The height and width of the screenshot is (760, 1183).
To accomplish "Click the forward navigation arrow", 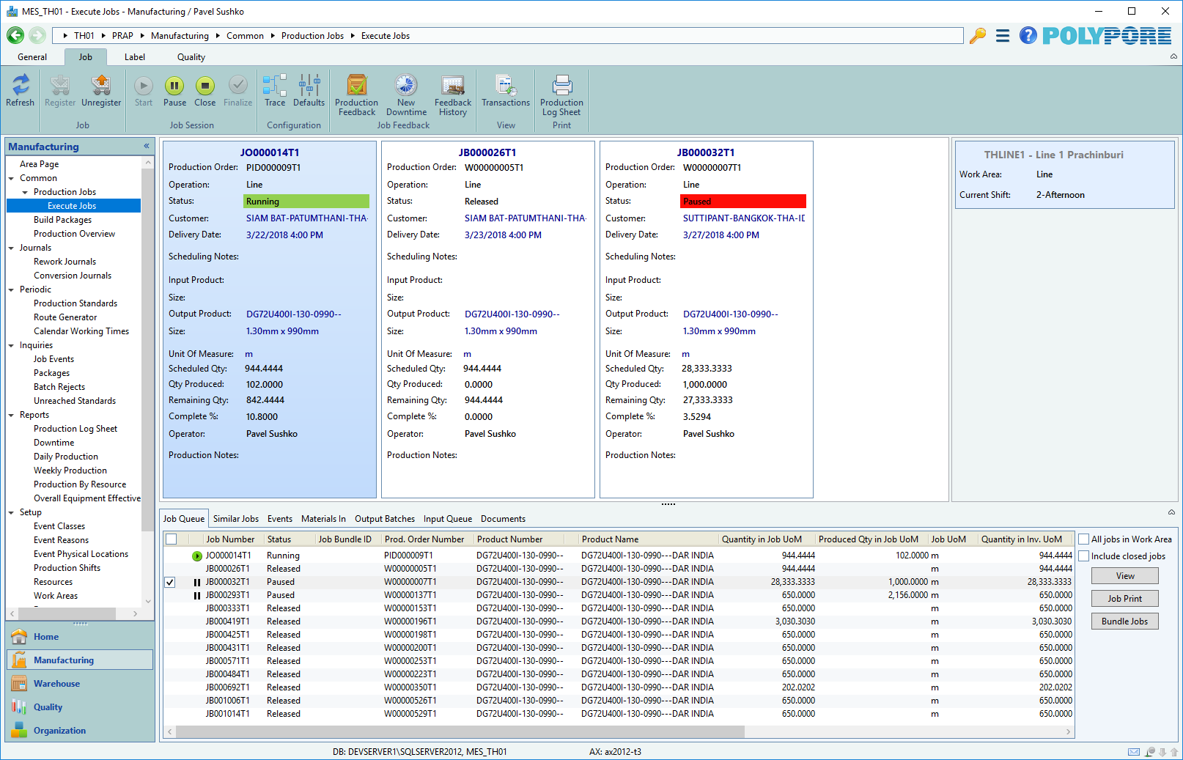I will [37, 35].
